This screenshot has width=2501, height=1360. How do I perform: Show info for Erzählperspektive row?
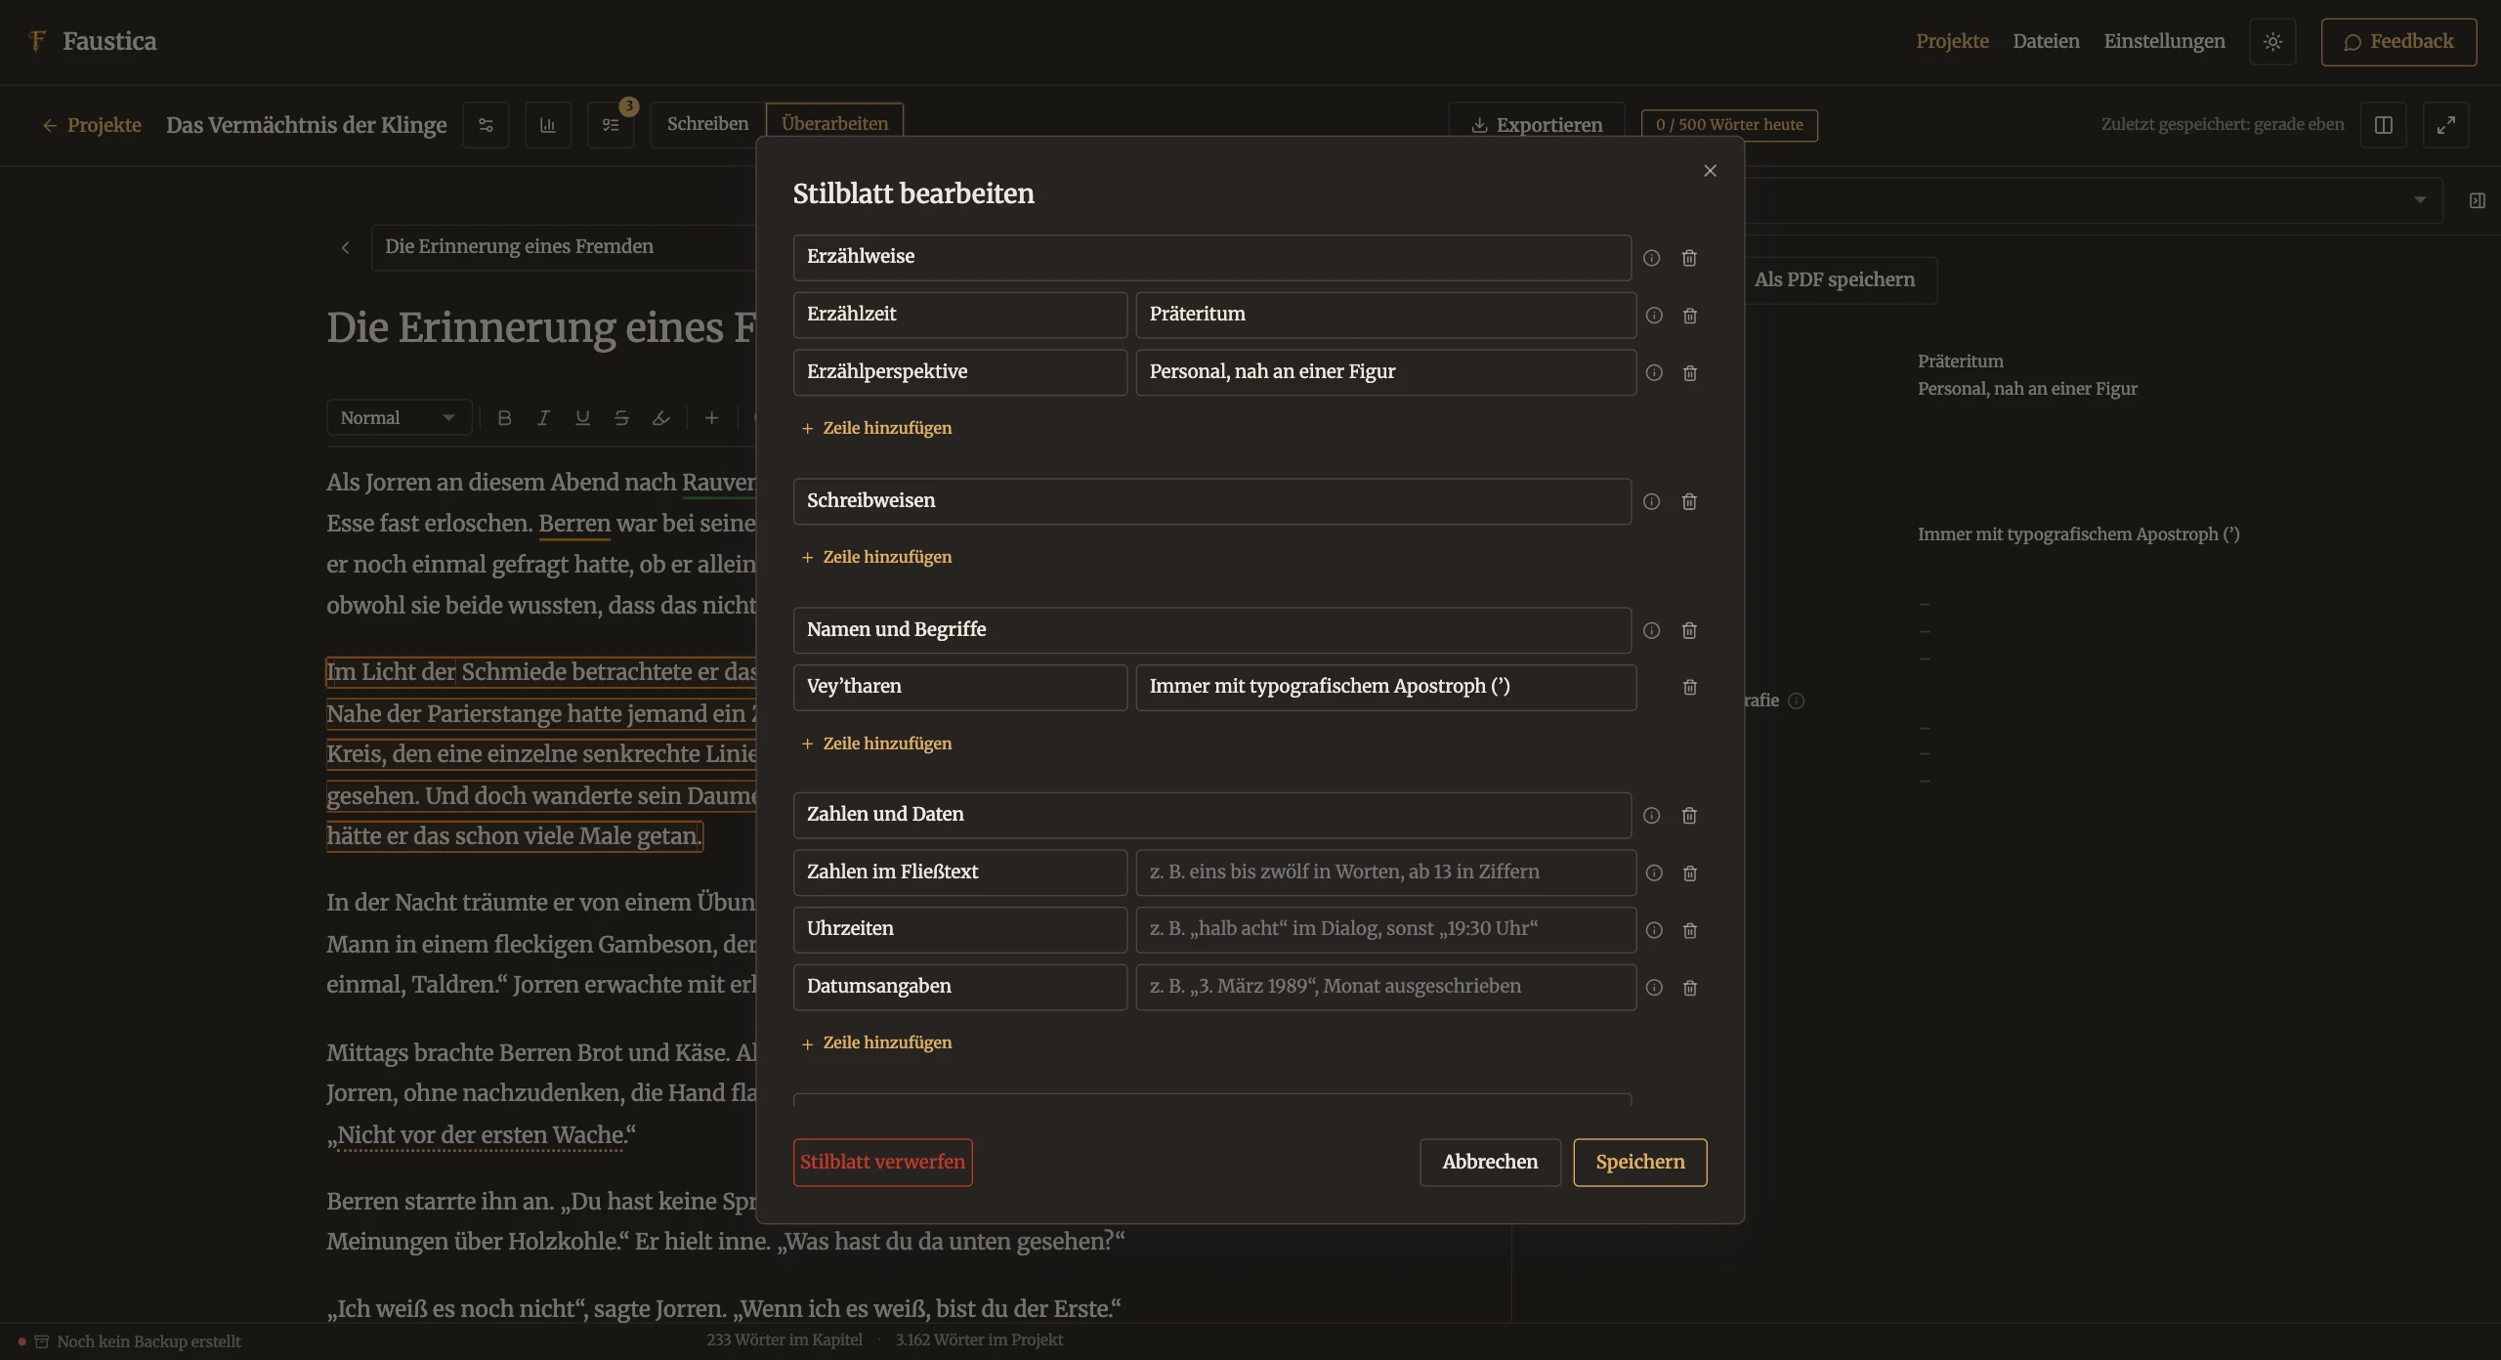coord(1654,372)
